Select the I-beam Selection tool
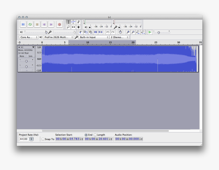219x170 pixels. (69, 22)
